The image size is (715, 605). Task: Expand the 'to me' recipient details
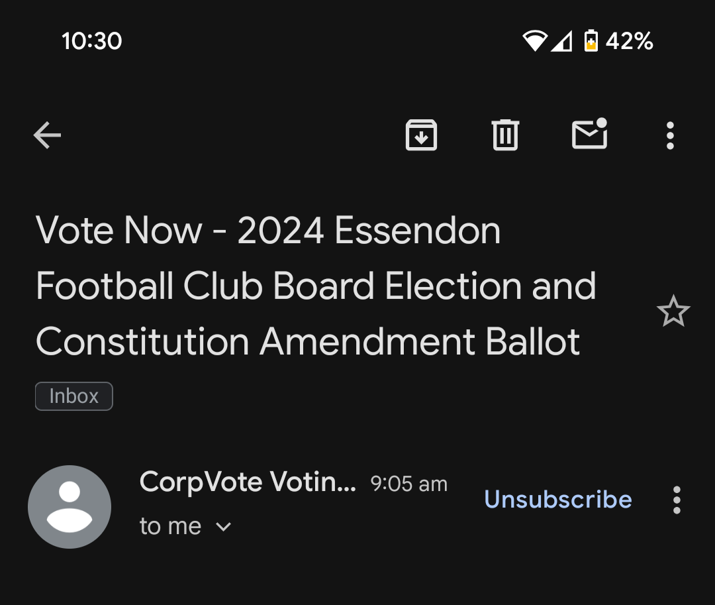(x=224, y=527)
